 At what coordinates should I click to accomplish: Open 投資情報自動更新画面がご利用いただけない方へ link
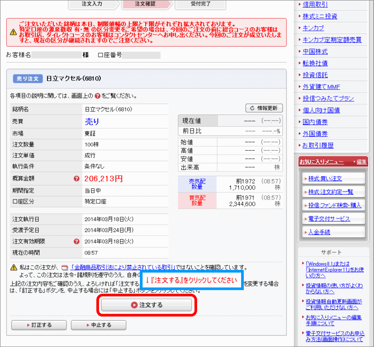tap(334, 304)
